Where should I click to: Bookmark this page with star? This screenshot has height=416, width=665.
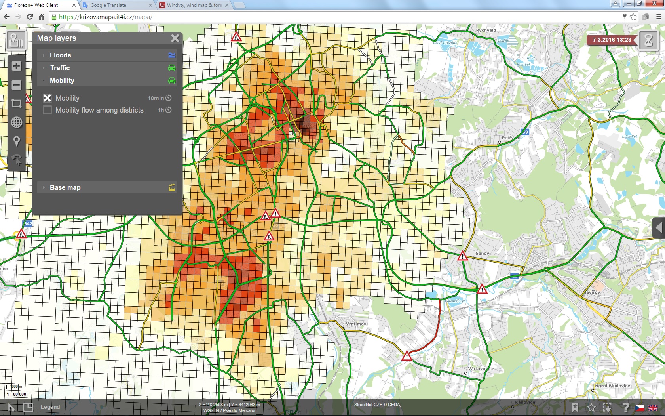tap(633, 17)
